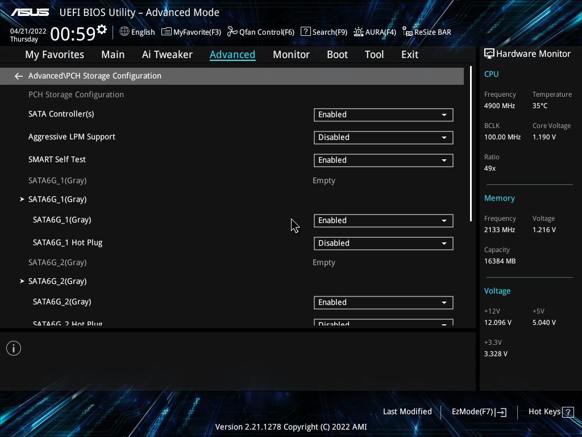Image resolution: width=582 pixels, height=437 pixels.
Task: Select the SATA6G_1 Hot Plug label
Action: tap(68, 242)
